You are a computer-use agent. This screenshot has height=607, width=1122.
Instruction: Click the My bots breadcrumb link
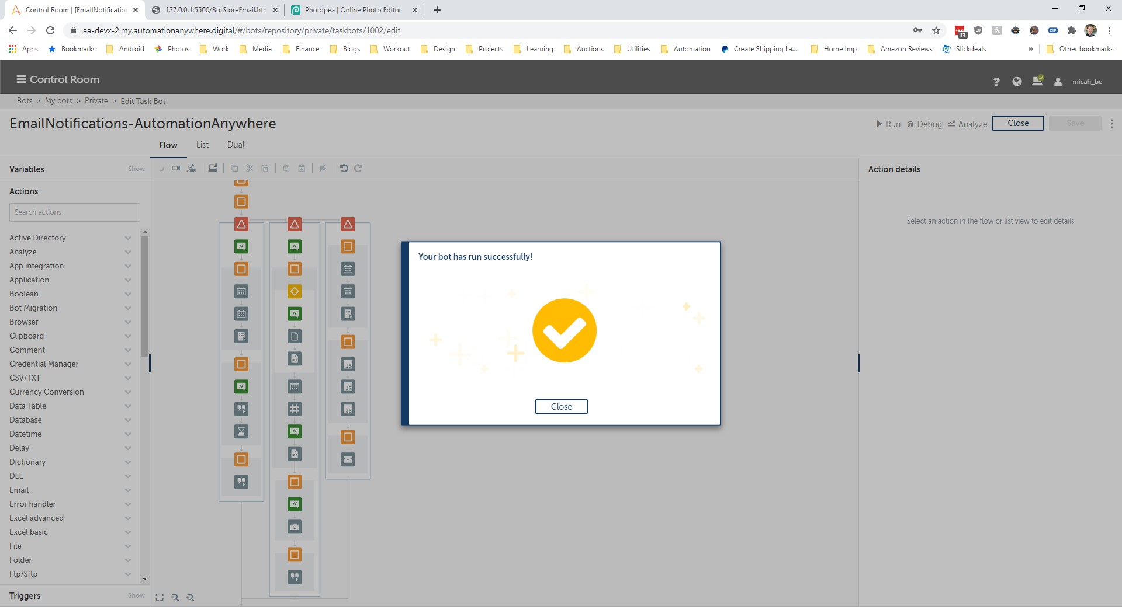(x=58, y=101)
